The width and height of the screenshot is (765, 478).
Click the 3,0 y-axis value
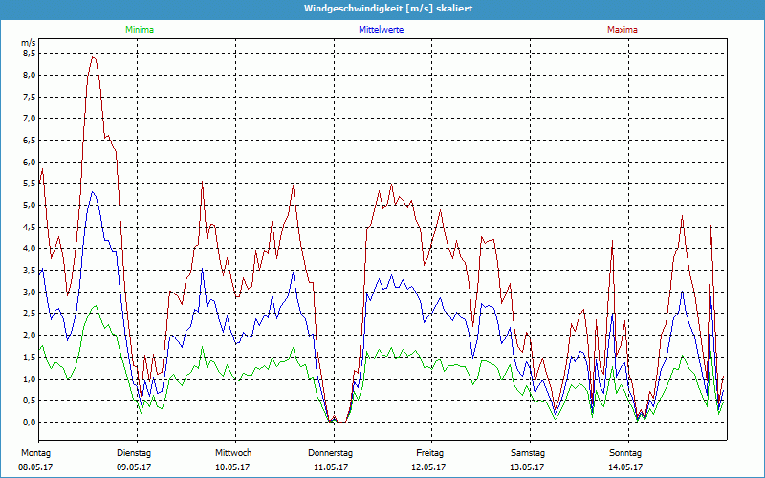pyautogui.click(x=30, y=292)
